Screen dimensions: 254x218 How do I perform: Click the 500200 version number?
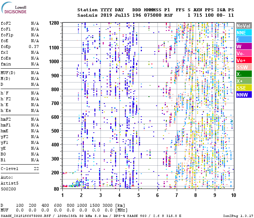(8, 189)
